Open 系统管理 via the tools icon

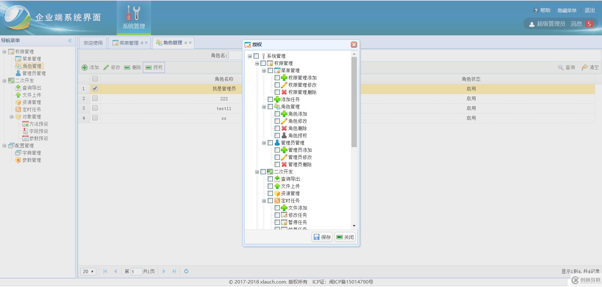click(133, 13)
